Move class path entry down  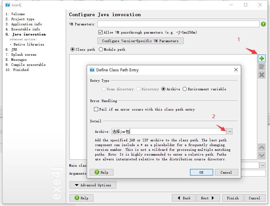coord(261,156)
